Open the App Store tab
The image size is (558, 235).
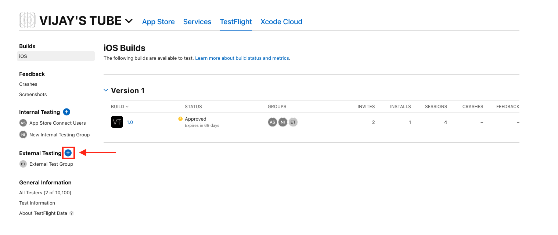[158, 22]
